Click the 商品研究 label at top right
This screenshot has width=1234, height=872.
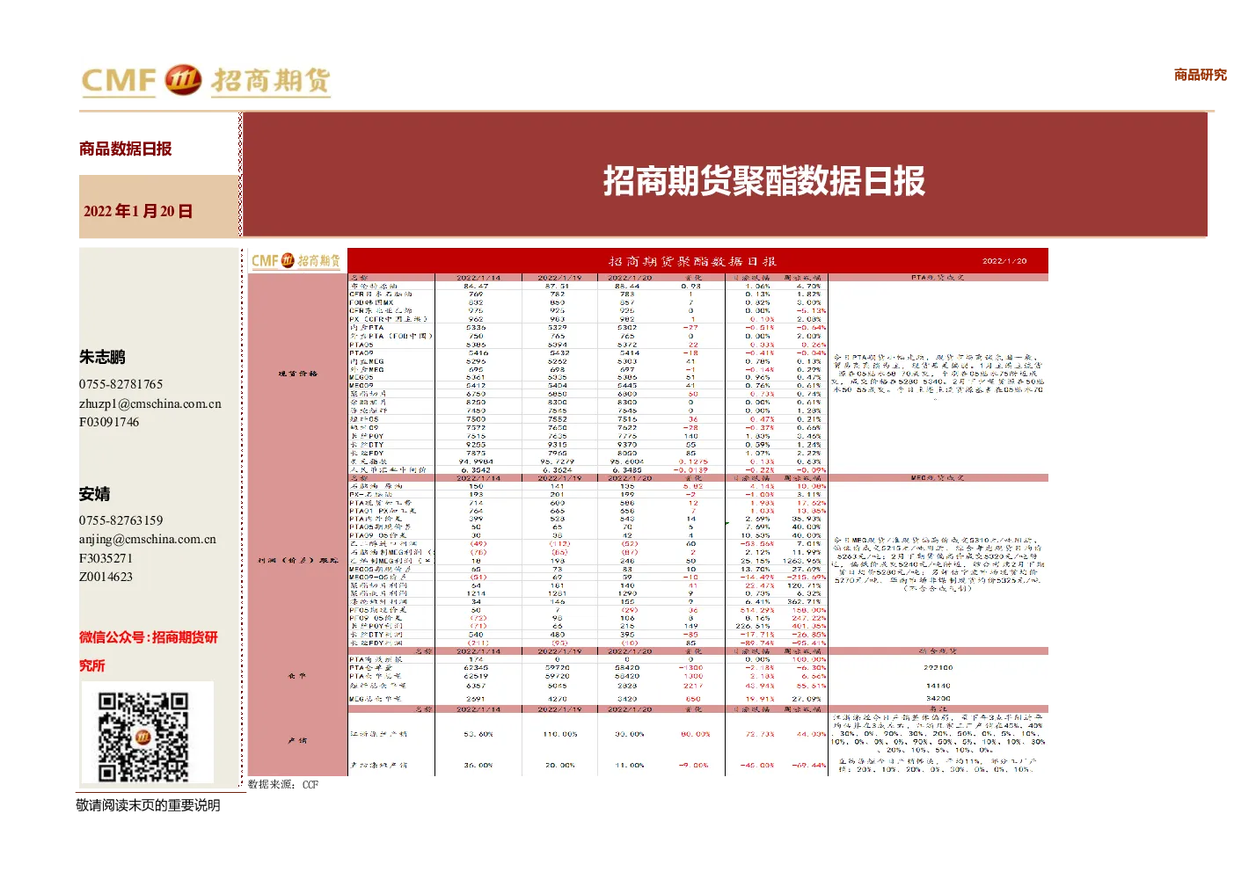(1200, 75)
